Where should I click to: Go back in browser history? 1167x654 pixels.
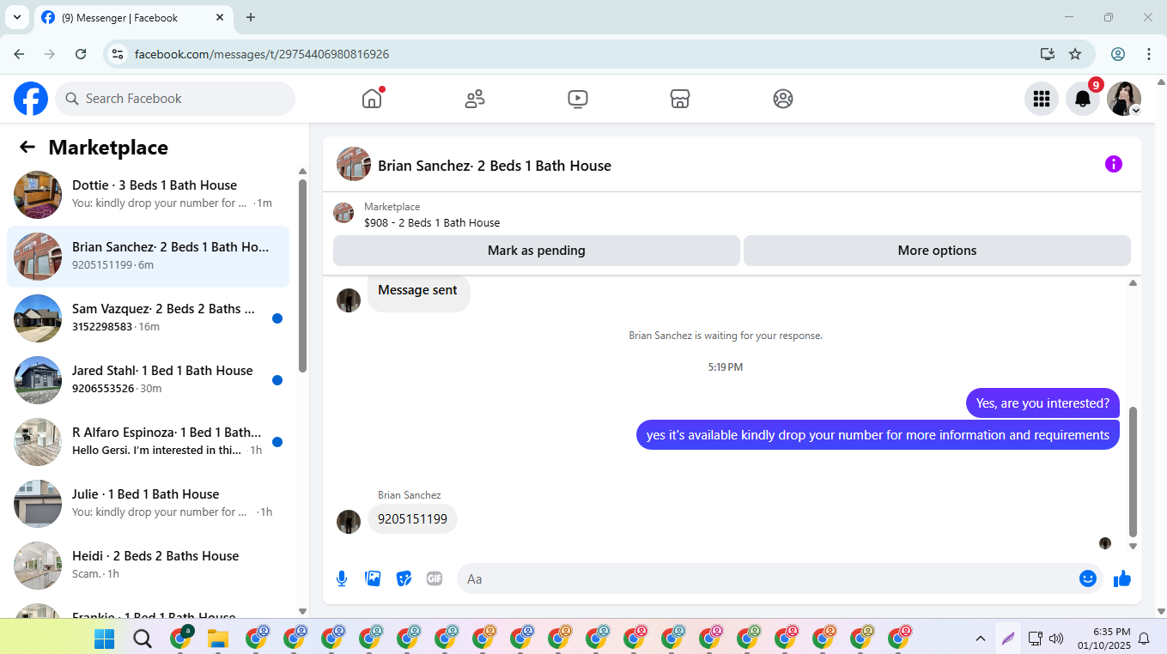point(19,54)
